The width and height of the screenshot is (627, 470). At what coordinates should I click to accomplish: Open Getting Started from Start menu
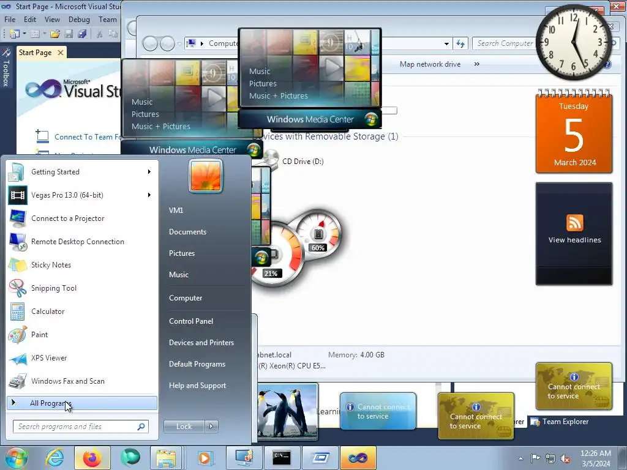click(x=82, y=172)
